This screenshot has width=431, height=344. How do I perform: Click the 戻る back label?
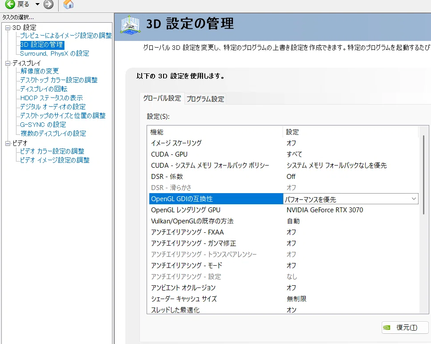[23, 4]
